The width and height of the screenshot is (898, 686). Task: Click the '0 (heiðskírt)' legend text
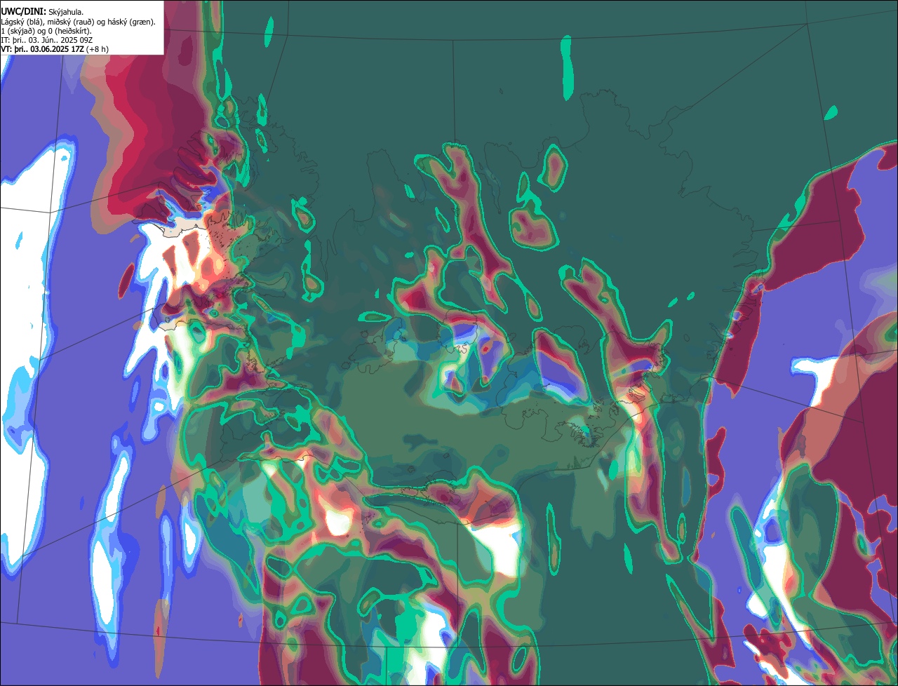(69, 32)
